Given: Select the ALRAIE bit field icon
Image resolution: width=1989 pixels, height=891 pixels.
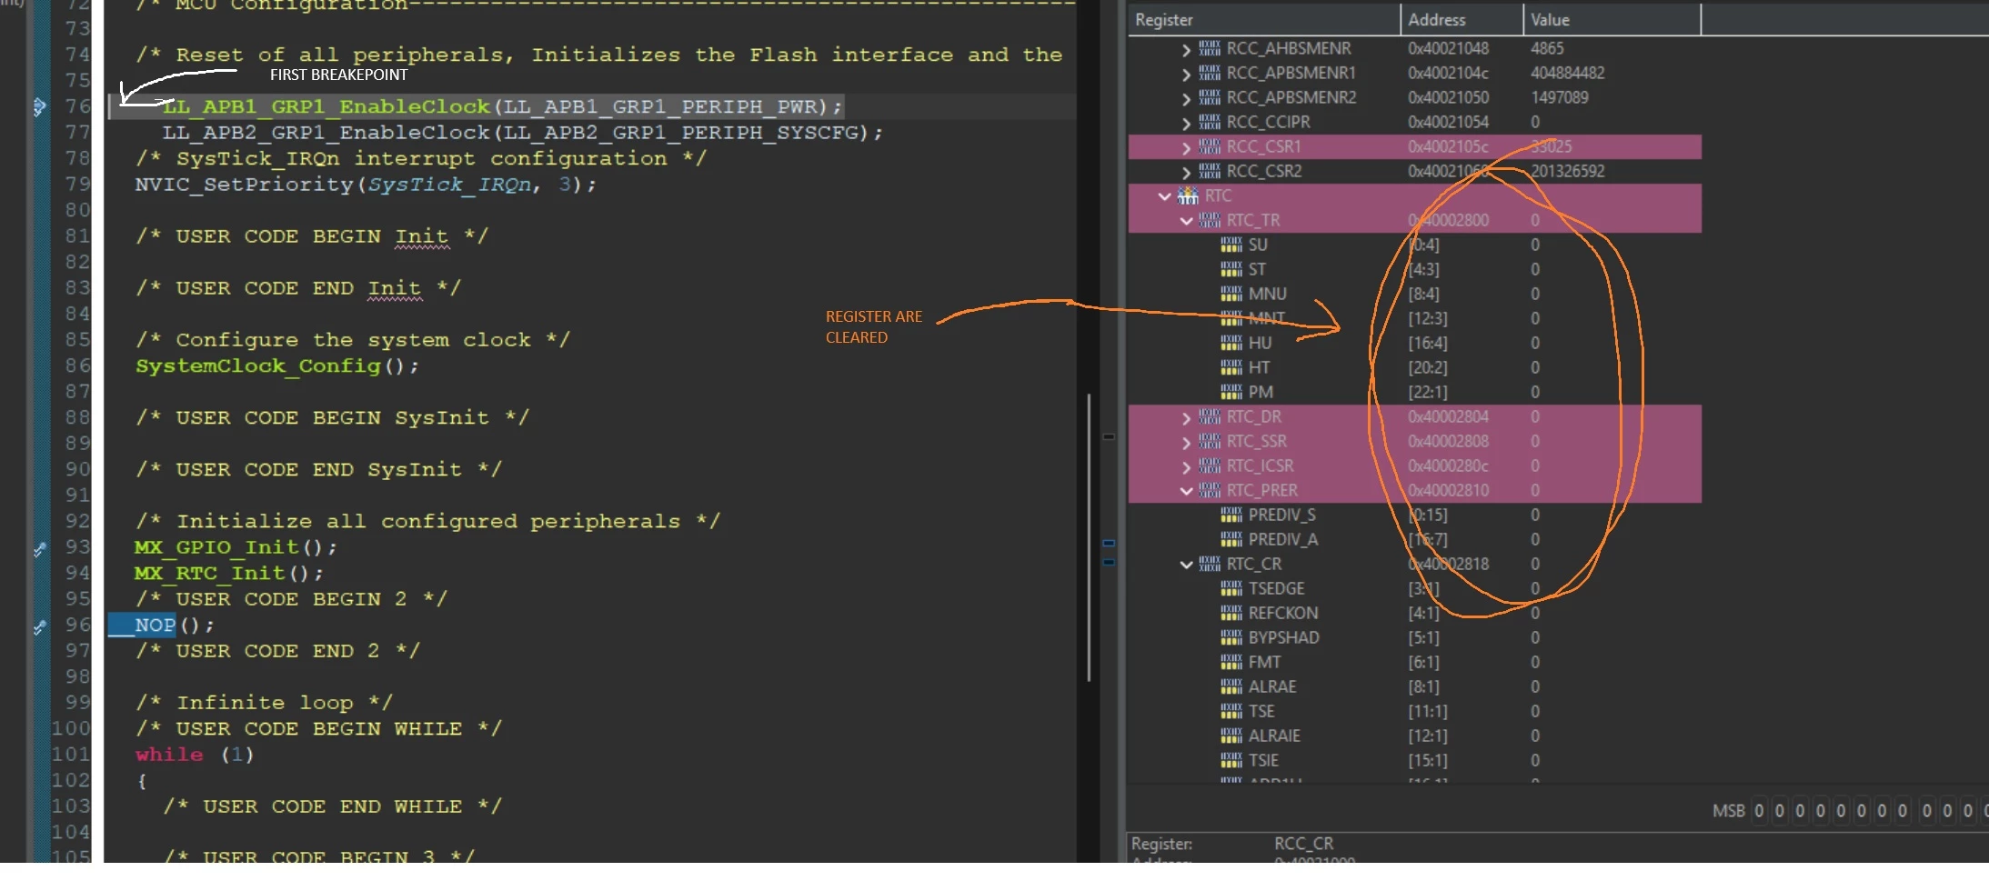Looking at the screenshot, I should coord(1231,736).
